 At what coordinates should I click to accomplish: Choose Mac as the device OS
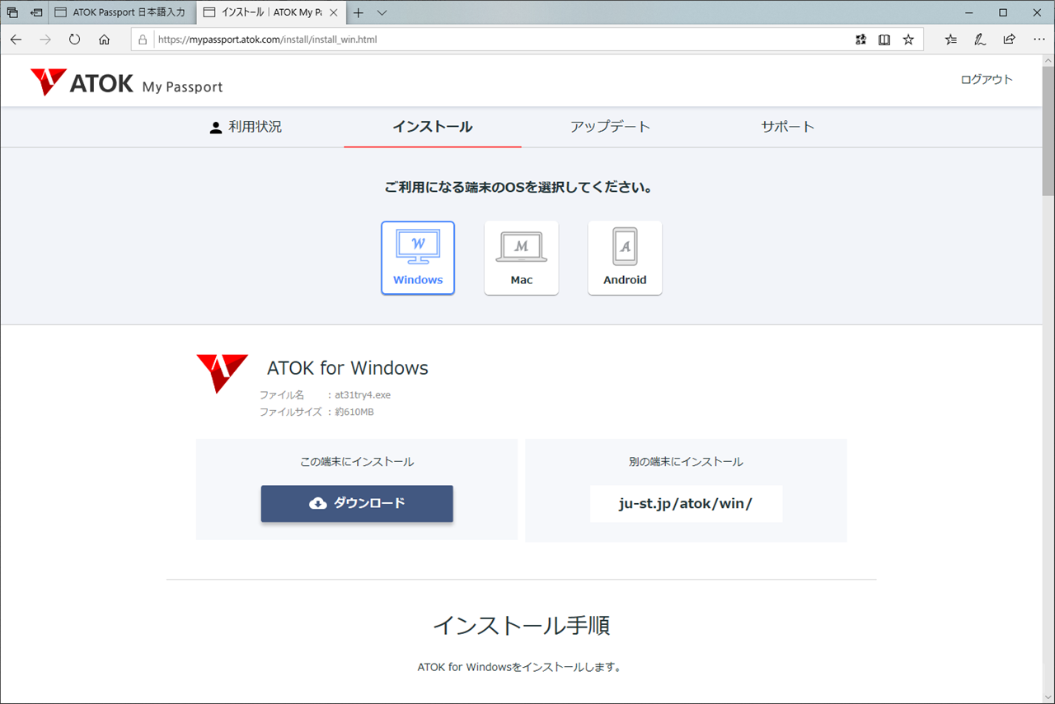tap(522, 258)
